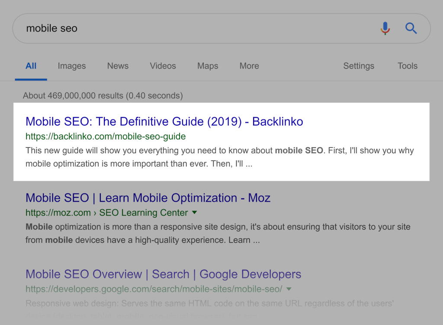Select the All results tab
The width and height of the screenshot is (443, 325).
point(31,66)
